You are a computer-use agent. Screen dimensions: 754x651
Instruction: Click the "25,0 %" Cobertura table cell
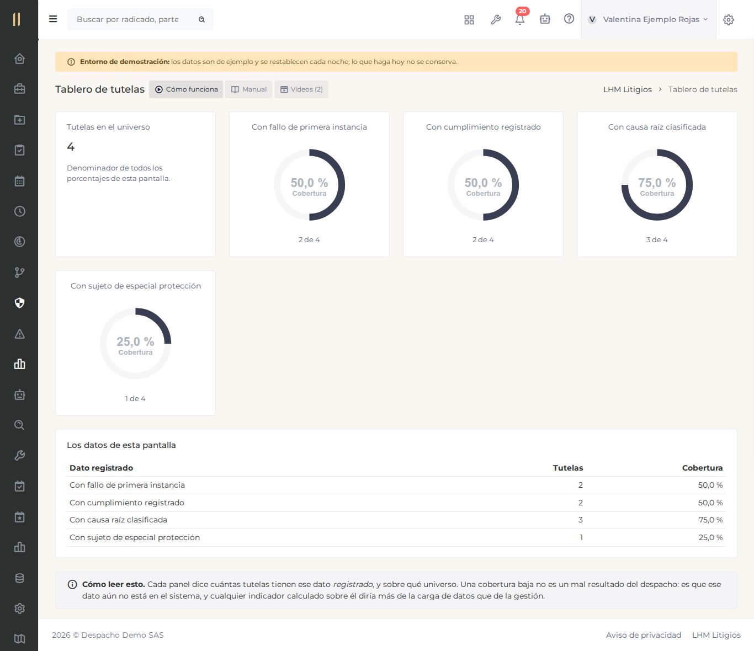(710, 537)
